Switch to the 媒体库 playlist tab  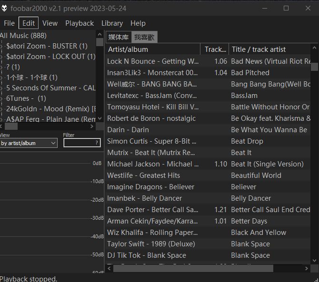pos(119,37)
